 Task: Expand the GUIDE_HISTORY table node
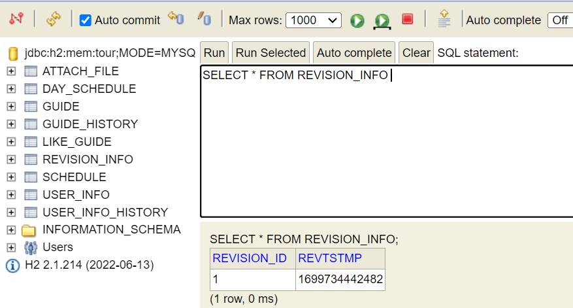[11, 124]
